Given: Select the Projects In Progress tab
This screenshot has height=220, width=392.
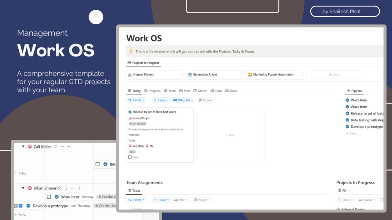Looking at the screenshot, I should (143, 63).
